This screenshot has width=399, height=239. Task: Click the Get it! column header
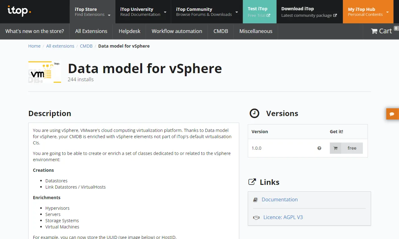pos(336,132)
